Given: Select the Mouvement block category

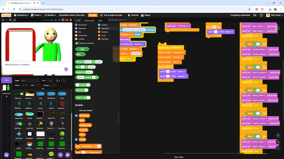Looking at the screenshot, I should tap(81, 25).
